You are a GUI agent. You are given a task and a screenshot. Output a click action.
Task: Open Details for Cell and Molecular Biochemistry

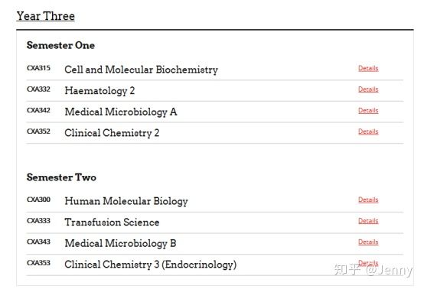click(368, 68)
